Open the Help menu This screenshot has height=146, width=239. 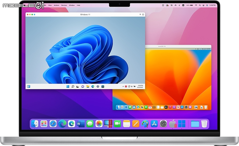(x=78, y=5)
